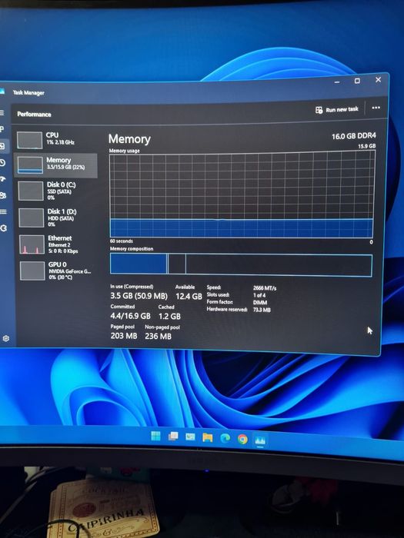Image resolution: width=404 pixels, height=538 pixels.
Task: Select the Performance page sidebar icon
Action: click(2, 147)
